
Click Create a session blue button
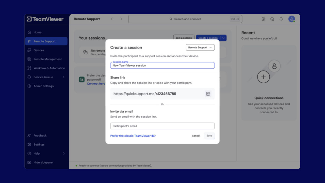click(x=208, y=38)
